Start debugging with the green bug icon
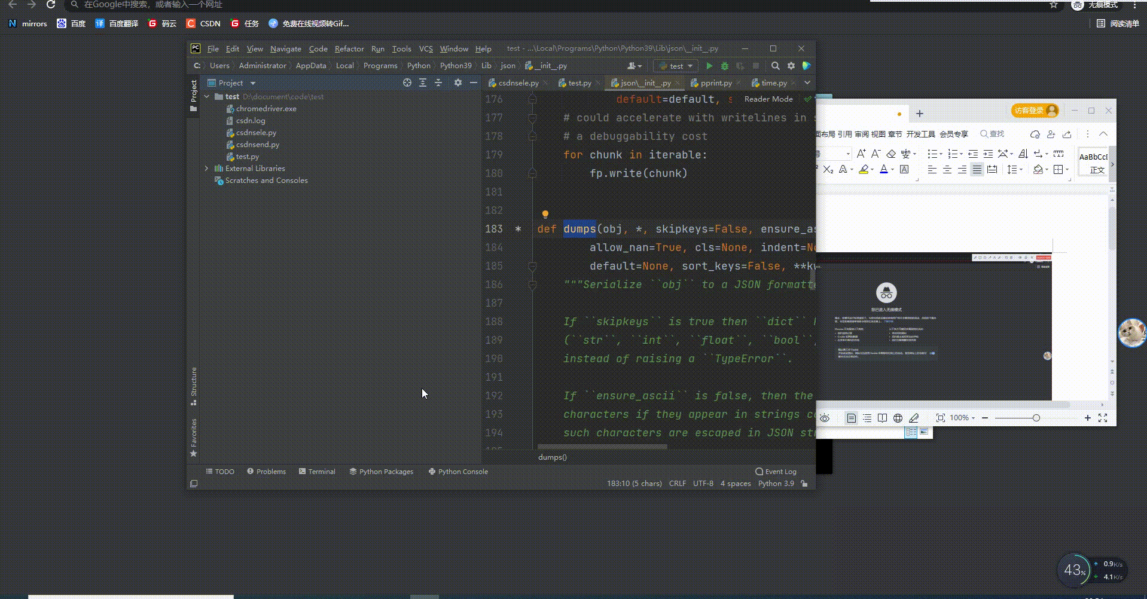 (725, 66)
